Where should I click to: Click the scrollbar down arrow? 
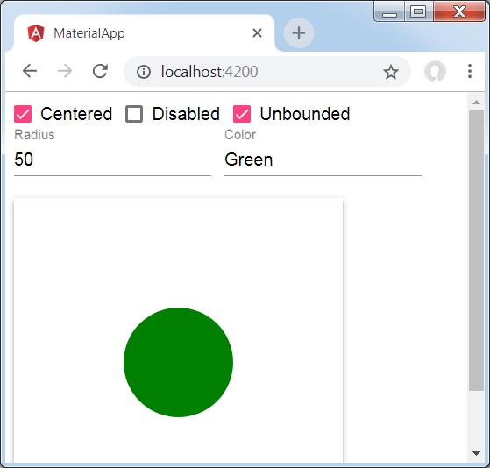[476, 453]
